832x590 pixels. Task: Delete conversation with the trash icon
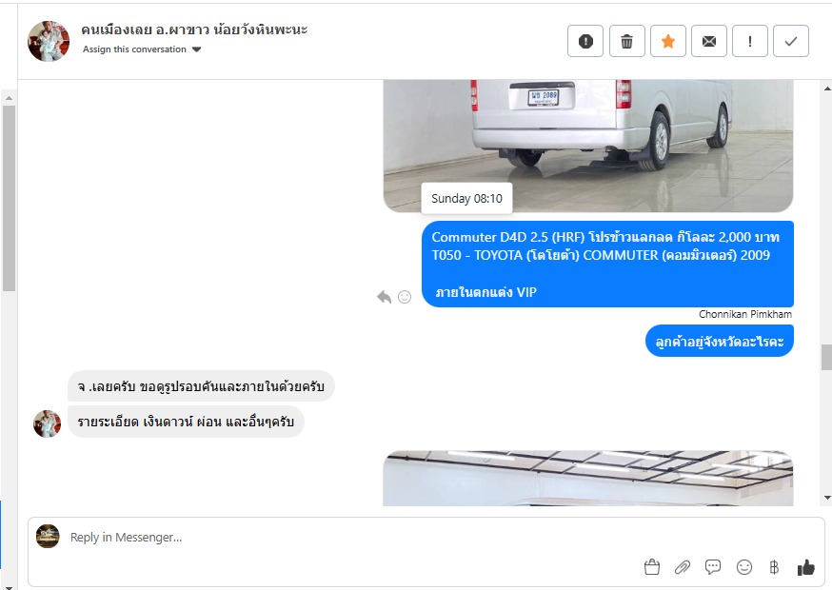(x=626, y=41)
